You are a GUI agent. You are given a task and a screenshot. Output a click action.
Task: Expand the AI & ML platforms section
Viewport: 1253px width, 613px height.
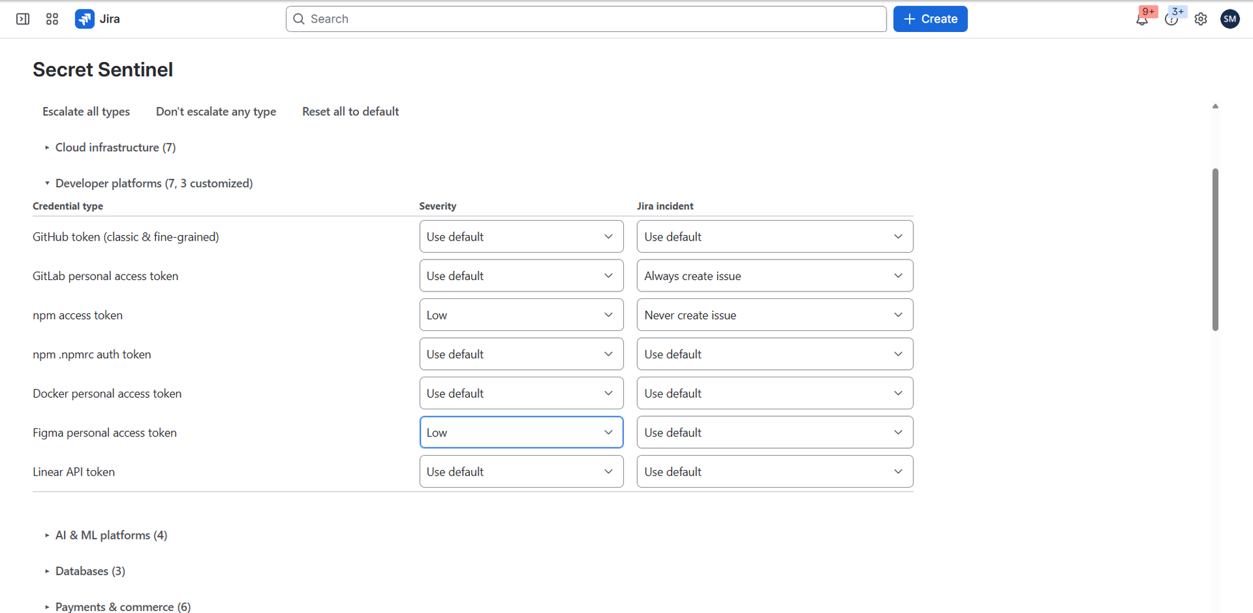[106, 535]
